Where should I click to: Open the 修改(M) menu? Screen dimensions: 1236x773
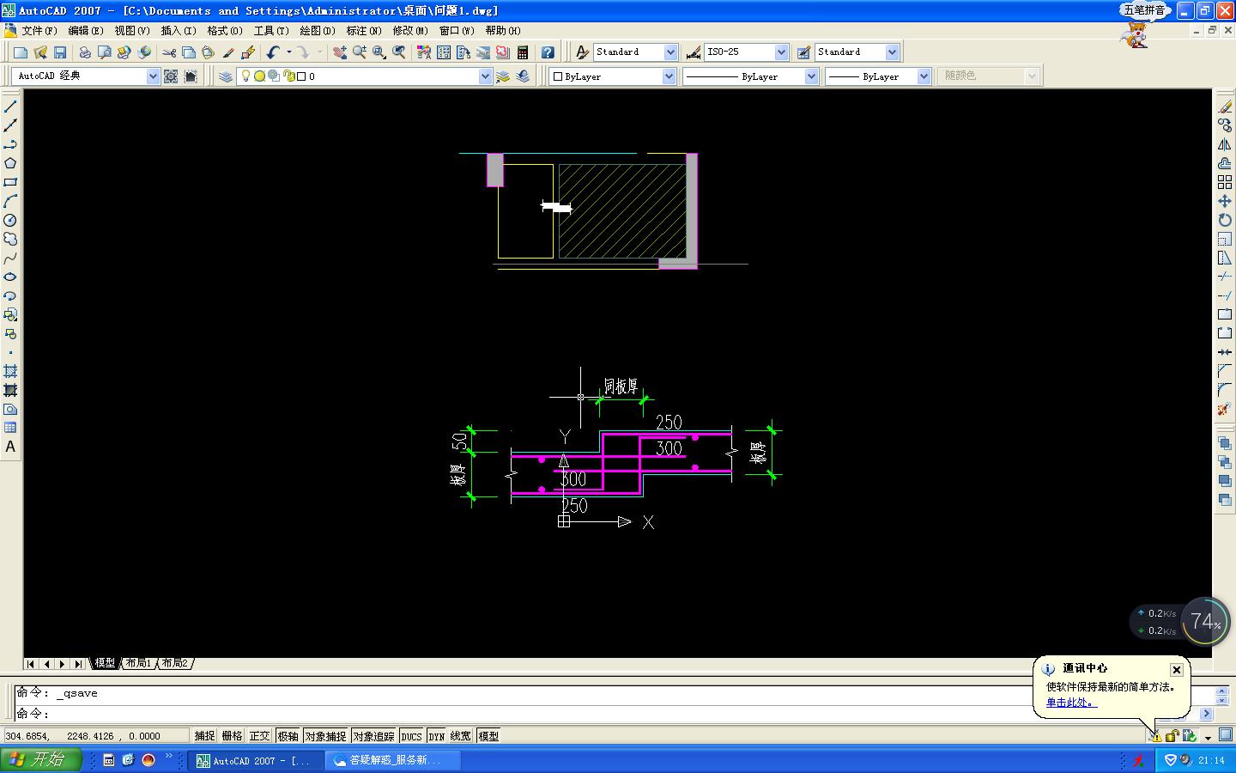tap(410, 30)
